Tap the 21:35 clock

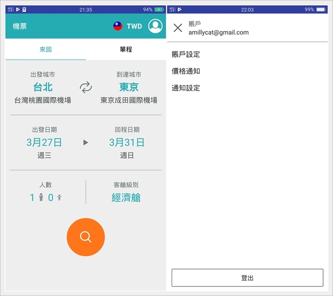pos(86,10)
